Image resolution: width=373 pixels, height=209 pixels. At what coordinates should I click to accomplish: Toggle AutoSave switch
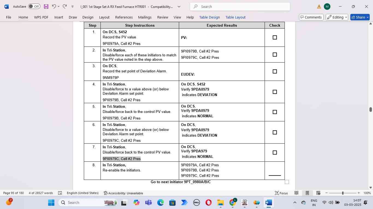[x=34, y=6]
